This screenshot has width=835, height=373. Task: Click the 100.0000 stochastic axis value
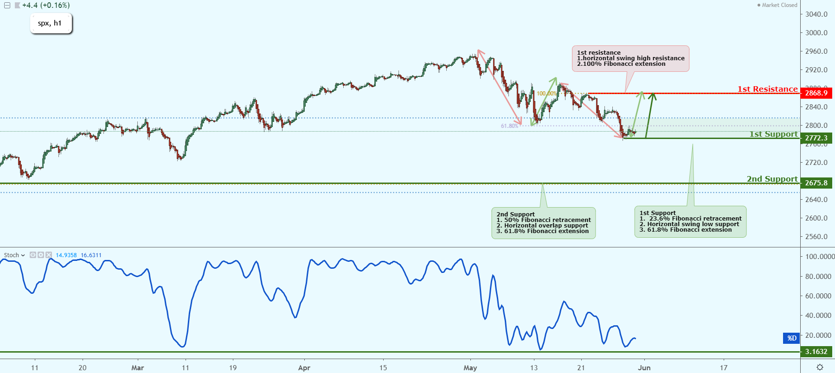[819, 257]
